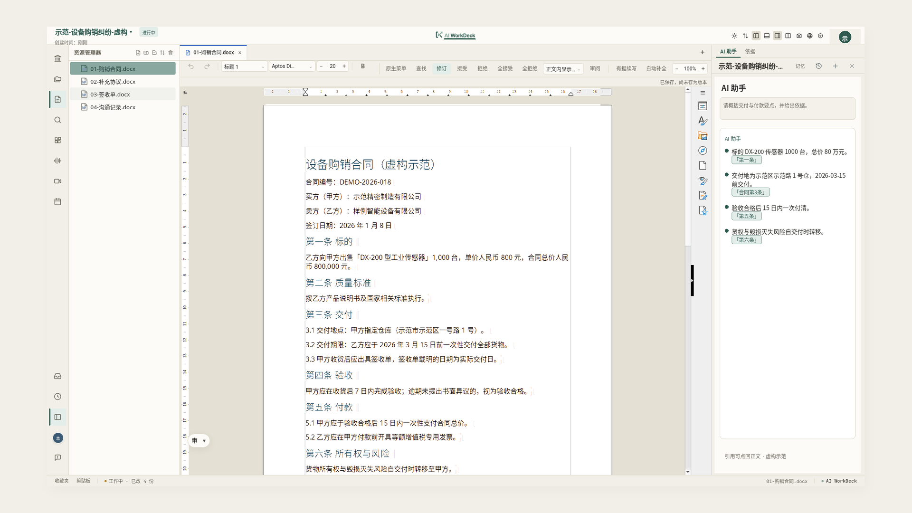
Task: Open the bank-building icon in left sidebar
Action: (57, 59)
